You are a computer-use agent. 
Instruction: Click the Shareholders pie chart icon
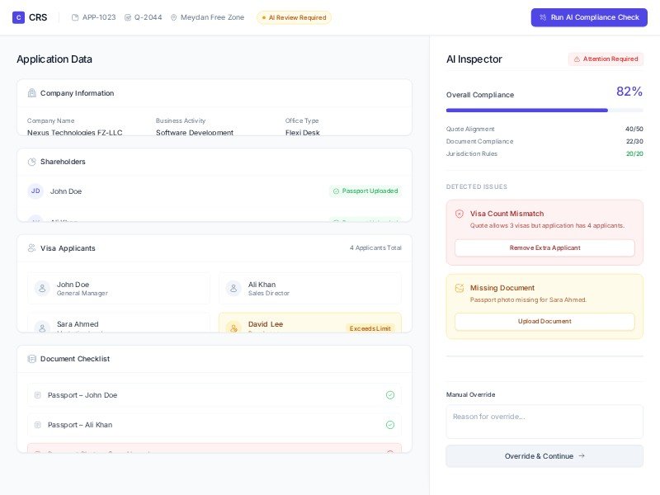click(x=32, y=162)
